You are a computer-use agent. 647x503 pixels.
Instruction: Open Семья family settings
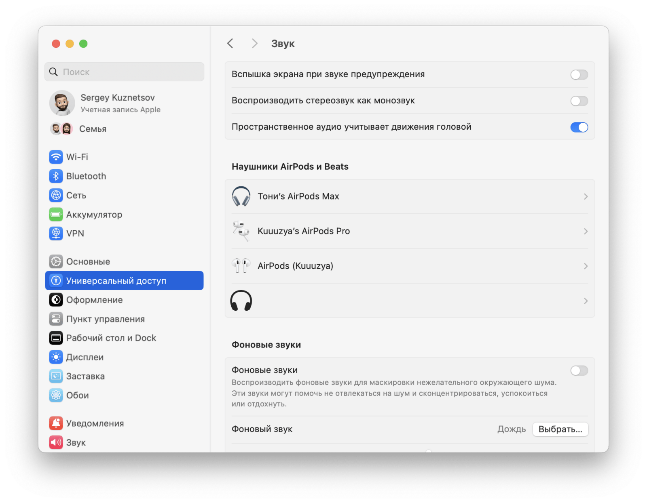[x=124, y=129]
